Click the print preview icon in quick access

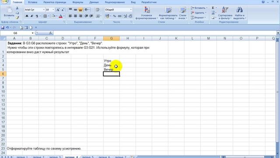click(21, 28)
